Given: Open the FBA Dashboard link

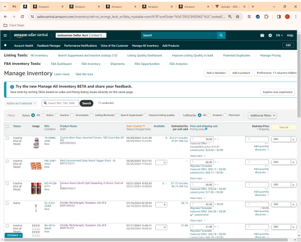Looking at the screenshot, I should pyautogui.click(x=61, y=64).
